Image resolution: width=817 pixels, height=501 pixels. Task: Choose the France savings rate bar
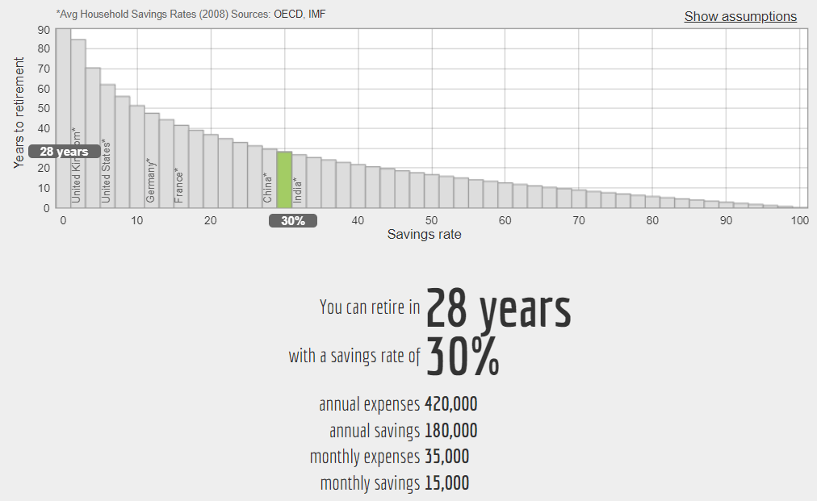pyautogui.click(x=181, y=173)
